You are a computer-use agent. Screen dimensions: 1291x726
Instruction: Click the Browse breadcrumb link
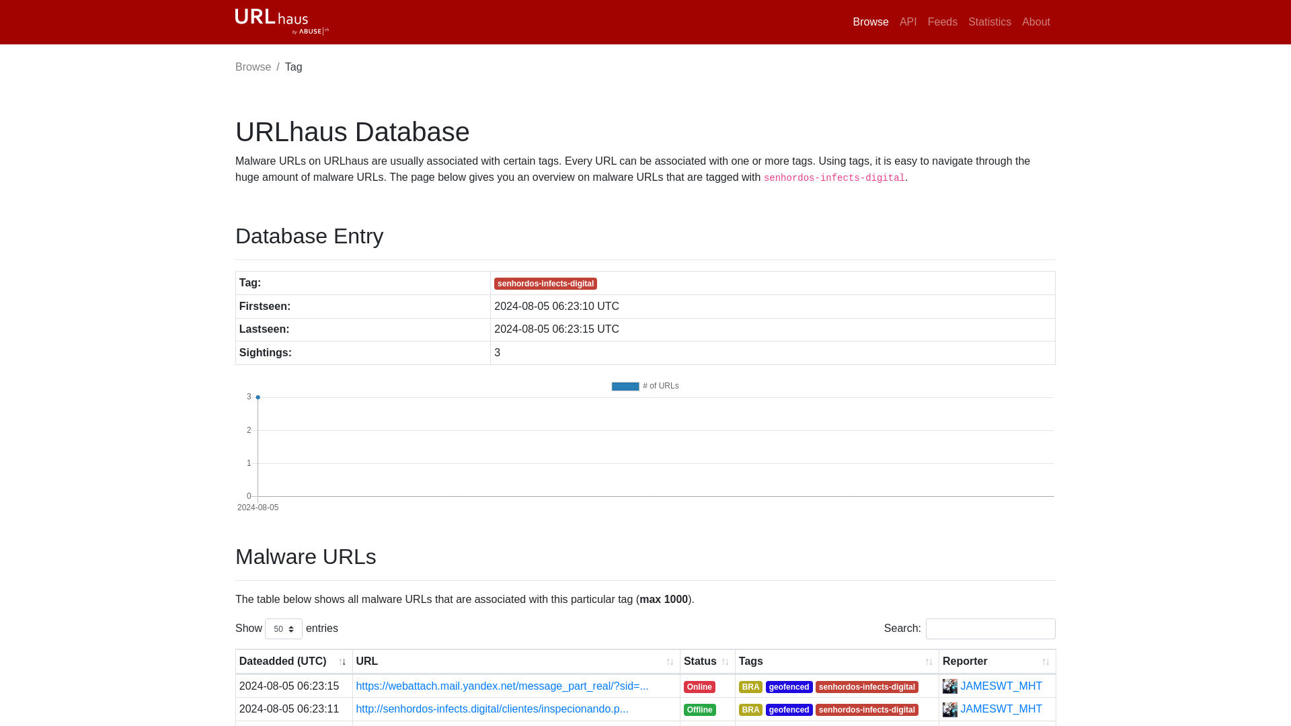pos(253,67)
